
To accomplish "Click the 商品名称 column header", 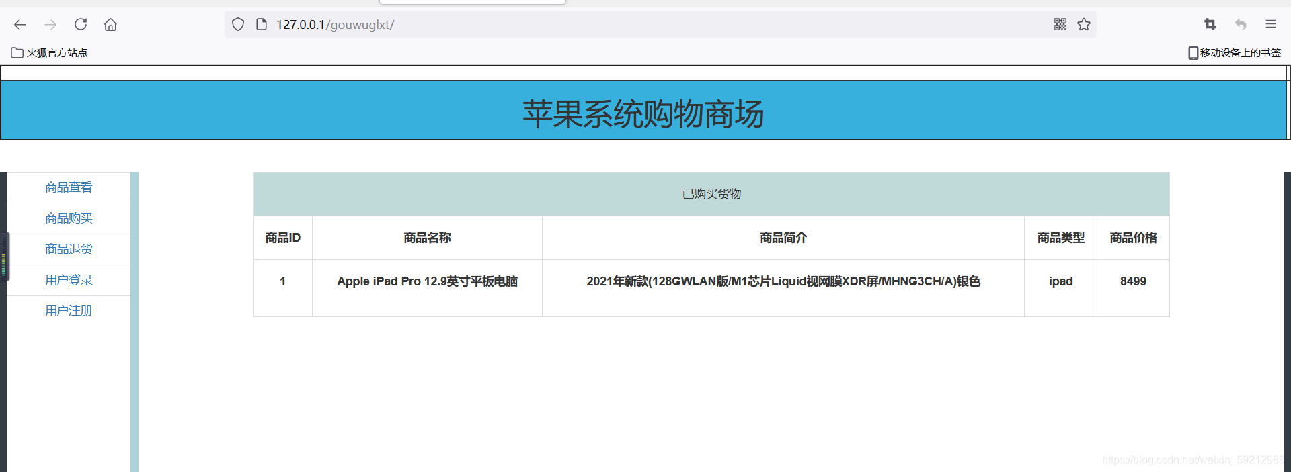I will pos(427,238).
